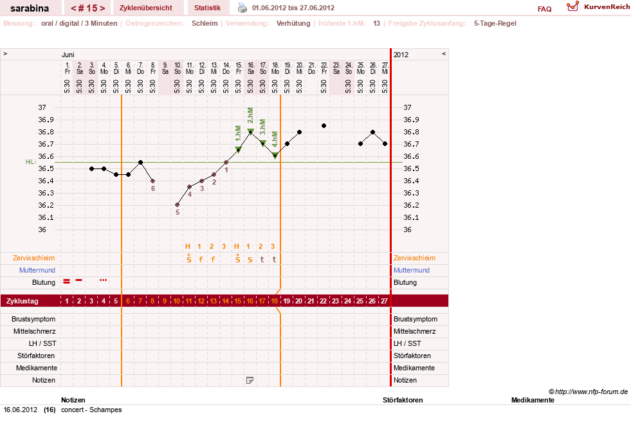This screenshot has width=631, height=425.
Task: Click the heavy bleeding symbol on day 1
Action: pyautogui.click(x=67, y=282)
